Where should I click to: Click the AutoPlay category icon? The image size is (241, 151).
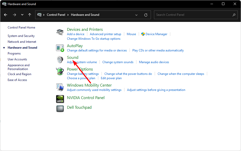point(60,48)
